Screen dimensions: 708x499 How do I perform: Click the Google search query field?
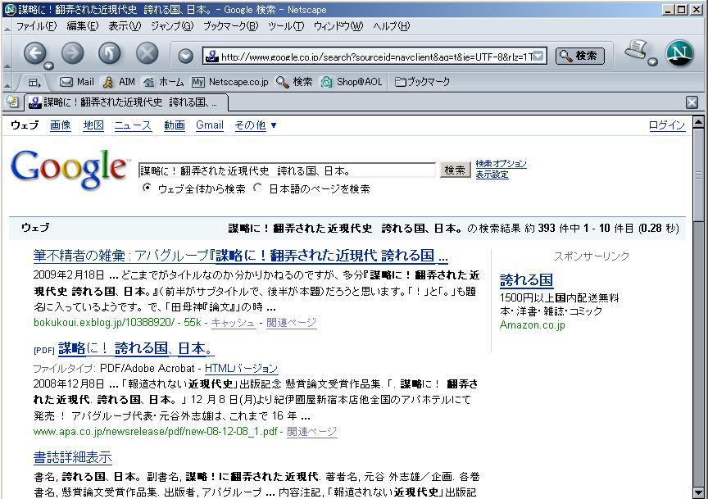point(287,170)
